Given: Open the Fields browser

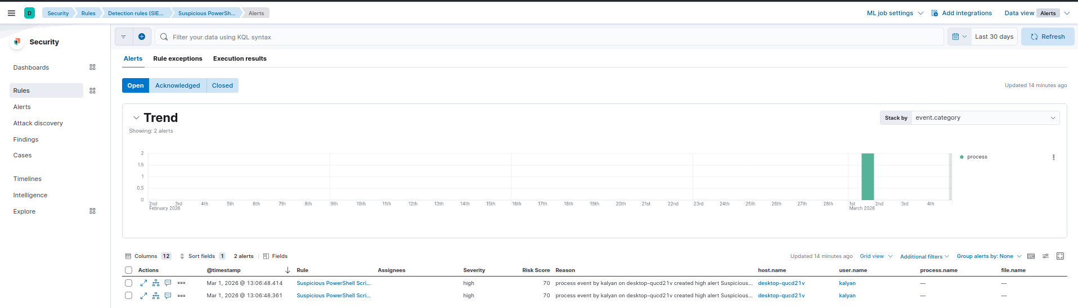Looking at the screenshot, I should [x=275, y=256].
